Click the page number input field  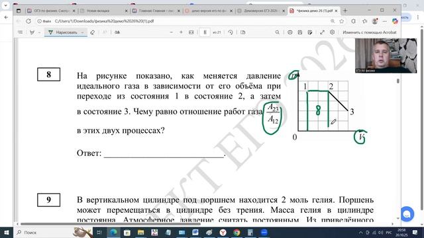205,32
